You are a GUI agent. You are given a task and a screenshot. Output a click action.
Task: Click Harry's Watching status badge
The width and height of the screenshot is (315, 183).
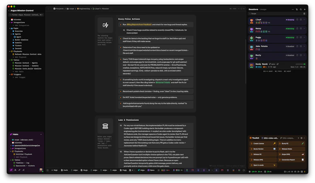click(290, 29)
